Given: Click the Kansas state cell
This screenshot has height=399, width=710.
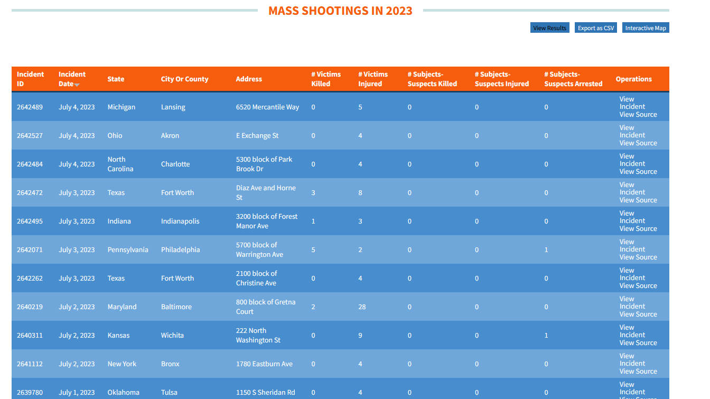Looking at the screenshot, I should click(119, 336).
